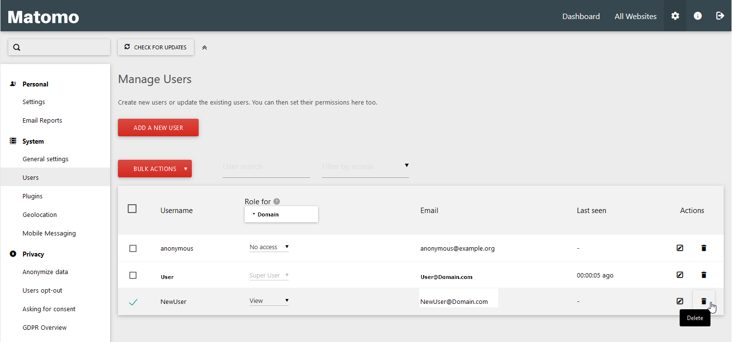This screenshot has height=342, width=732.
Task: Click the Last seen column header
Action: tap(592, 211)
